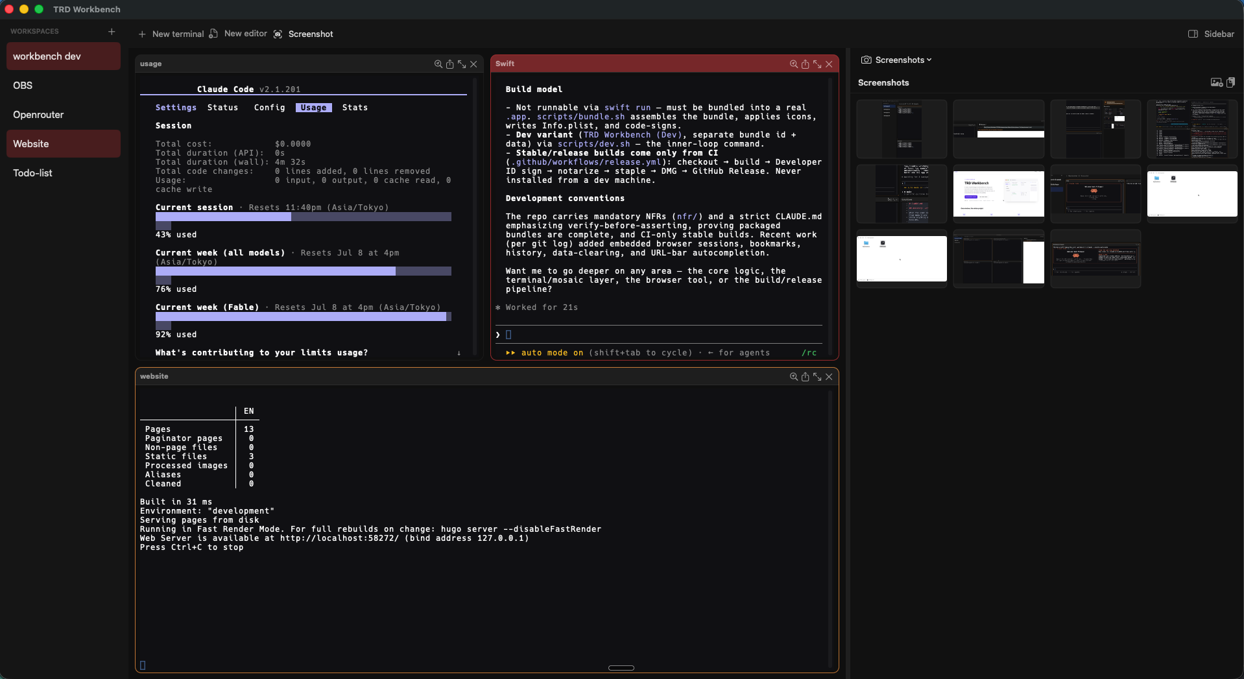The height and width of the screenshot is (679, 1244).
Task: Open the Screenshots dropdown in sidebar
Action: (903, 60)
